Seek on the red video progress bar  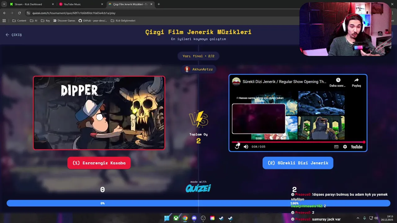coord(298,142)
